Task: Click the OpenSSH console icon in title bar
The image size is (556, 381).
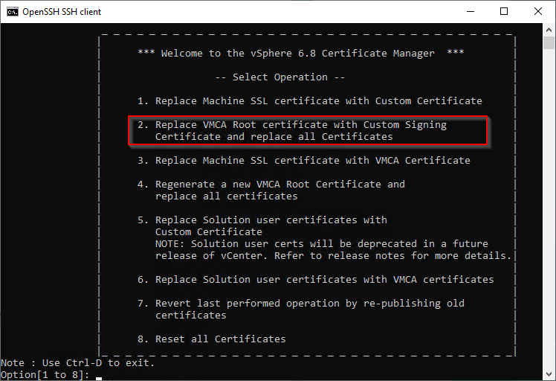Action: click(x=13, y=12)
